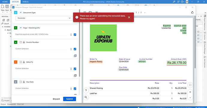This screenshot has height=108, width=207.
Task: Click the Save icon in Studio ribbon
Action: tap(7, 6)
